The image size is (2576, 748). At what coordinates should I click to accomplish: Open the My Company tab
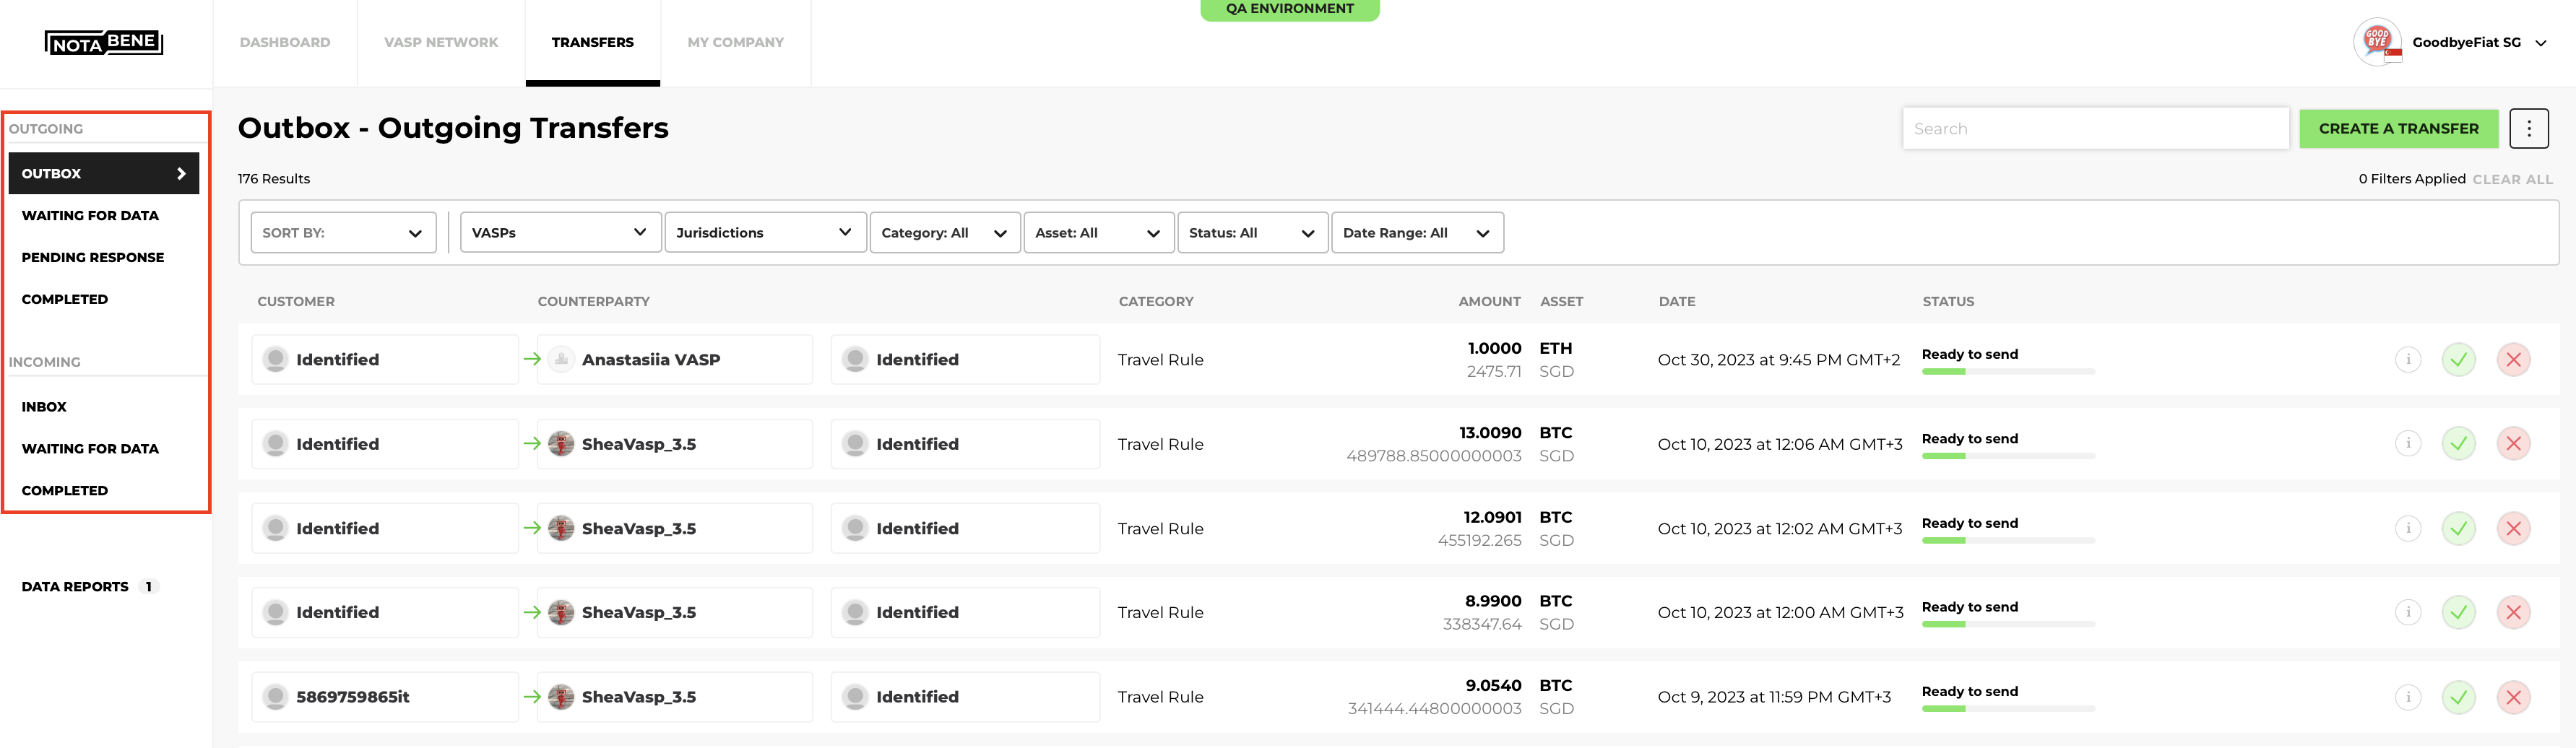[736, 42]
